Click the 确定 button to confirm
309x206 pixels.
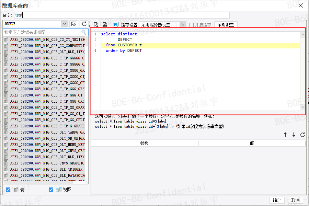pyautogui.click(x=277, y=201)
